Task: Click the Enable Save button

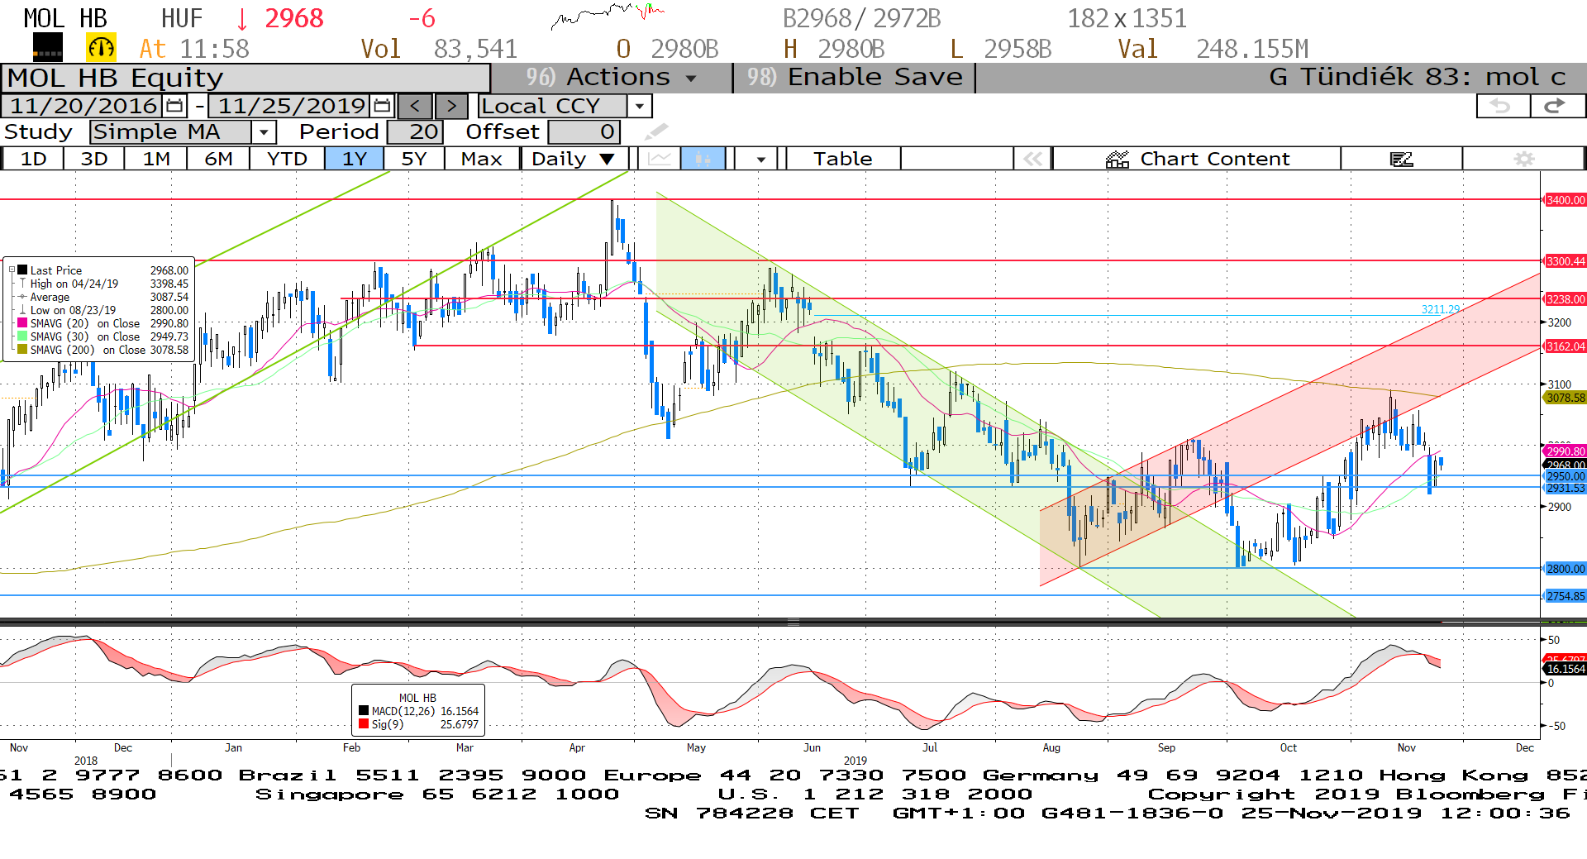Action: 855,77
